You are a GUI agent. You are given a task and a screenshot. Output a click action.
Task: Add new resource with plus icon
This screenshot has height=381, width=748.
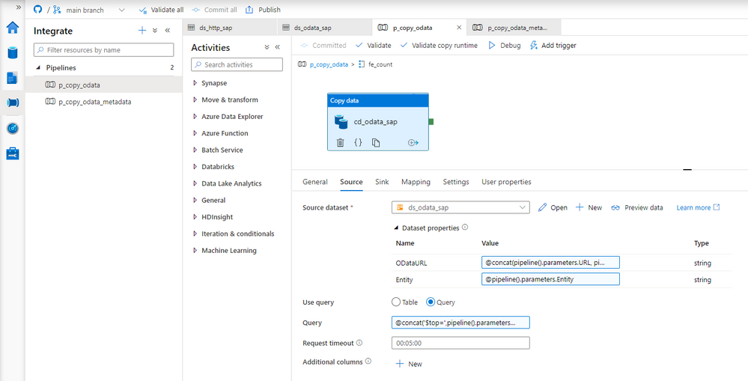[142, 31]
